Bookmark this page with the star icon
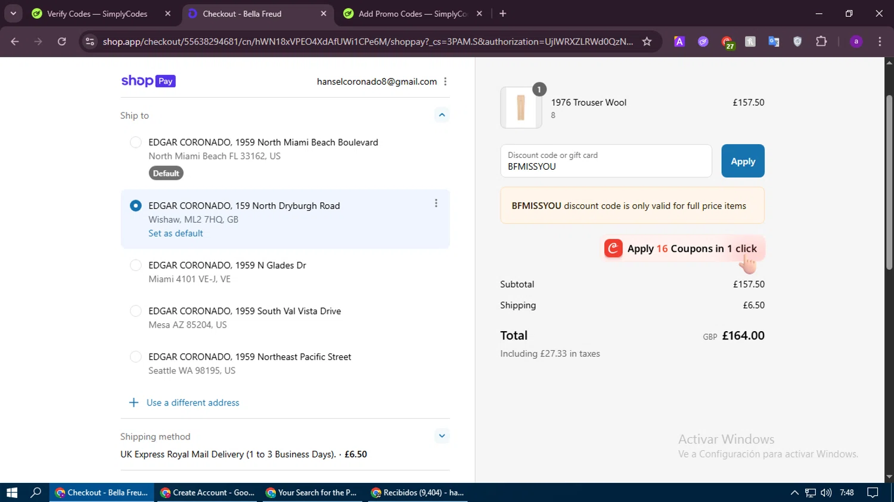Screen dimensions: 894x502 point(647,42)
